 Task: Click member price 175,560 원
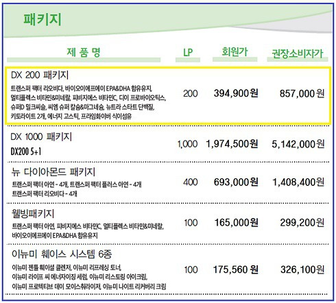(x=236, y=269)
